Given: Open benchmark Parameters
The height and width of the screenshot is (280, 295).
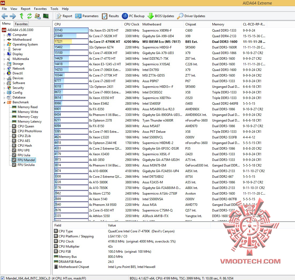Looking at the screenshot, I should pos(87,16).
